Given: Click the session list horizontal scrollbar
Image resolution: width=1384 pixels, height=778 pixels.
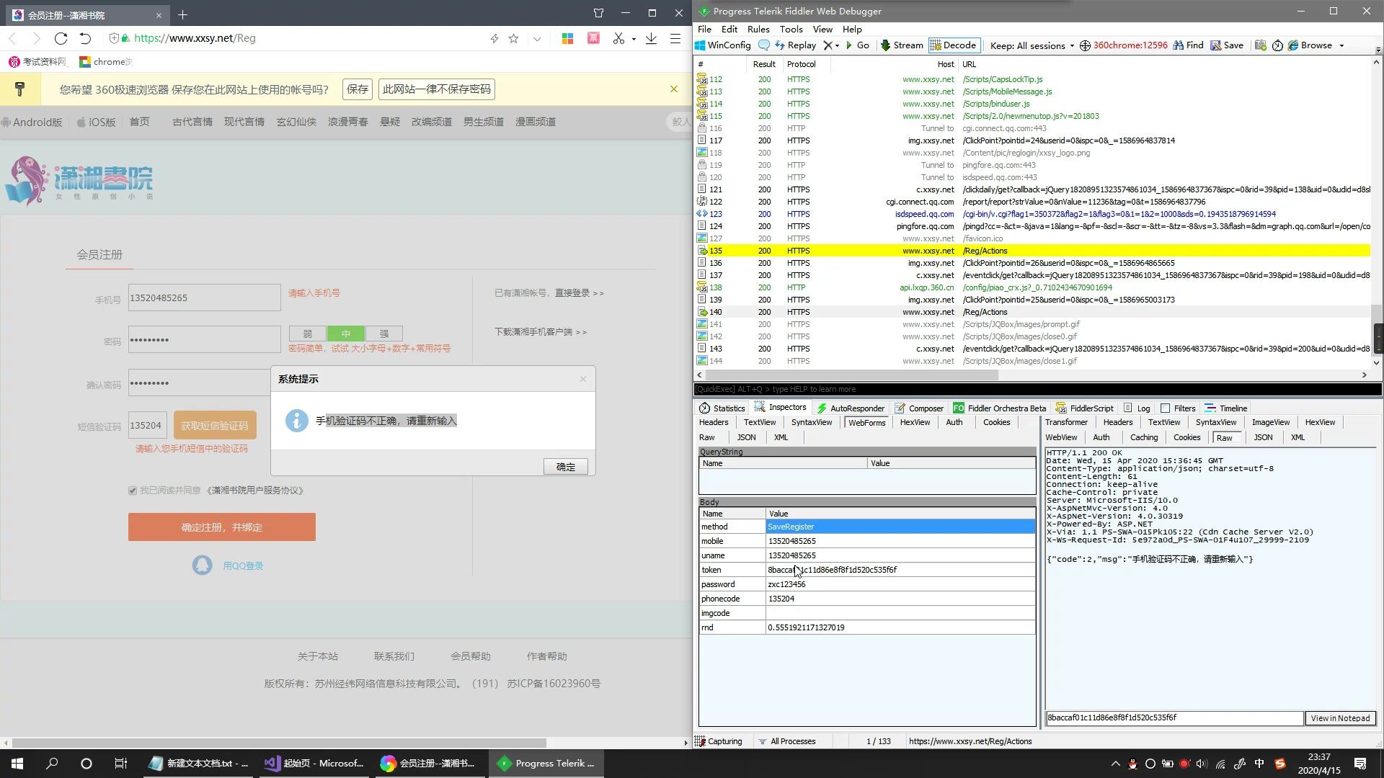Looking at the screenshot, I should click(x=853, y=375).
